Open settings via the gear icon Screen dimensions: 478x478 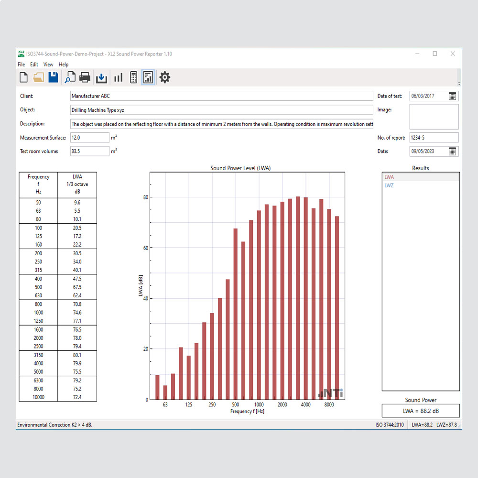coord(165,77)
